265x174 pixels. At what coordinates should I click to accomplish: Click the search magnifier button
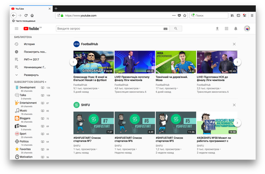pos(176,28)
